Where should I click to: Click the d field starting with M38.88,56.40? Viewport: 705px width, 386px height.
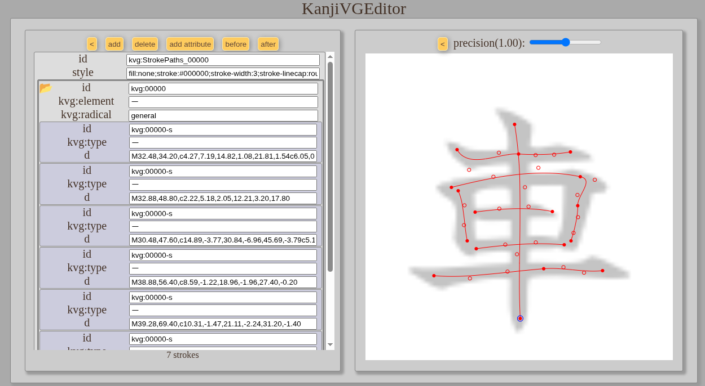(223, 282)
